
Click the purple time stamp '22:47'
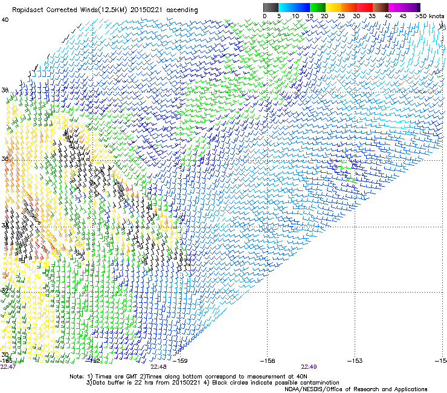tap(8, 367)
